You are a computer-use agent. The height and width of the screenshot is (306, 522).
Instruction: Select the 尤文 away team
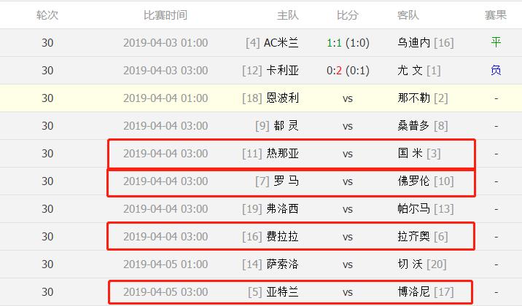click(x=411, y=71)
